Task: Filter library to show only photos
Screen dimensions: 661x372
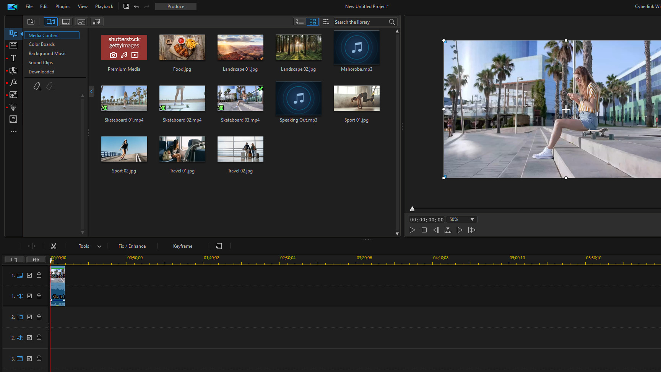Action: point(81,22)
